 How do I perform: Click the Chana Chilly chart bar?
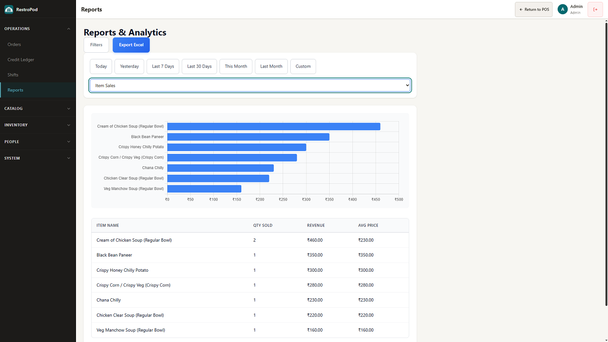[220, 168]
